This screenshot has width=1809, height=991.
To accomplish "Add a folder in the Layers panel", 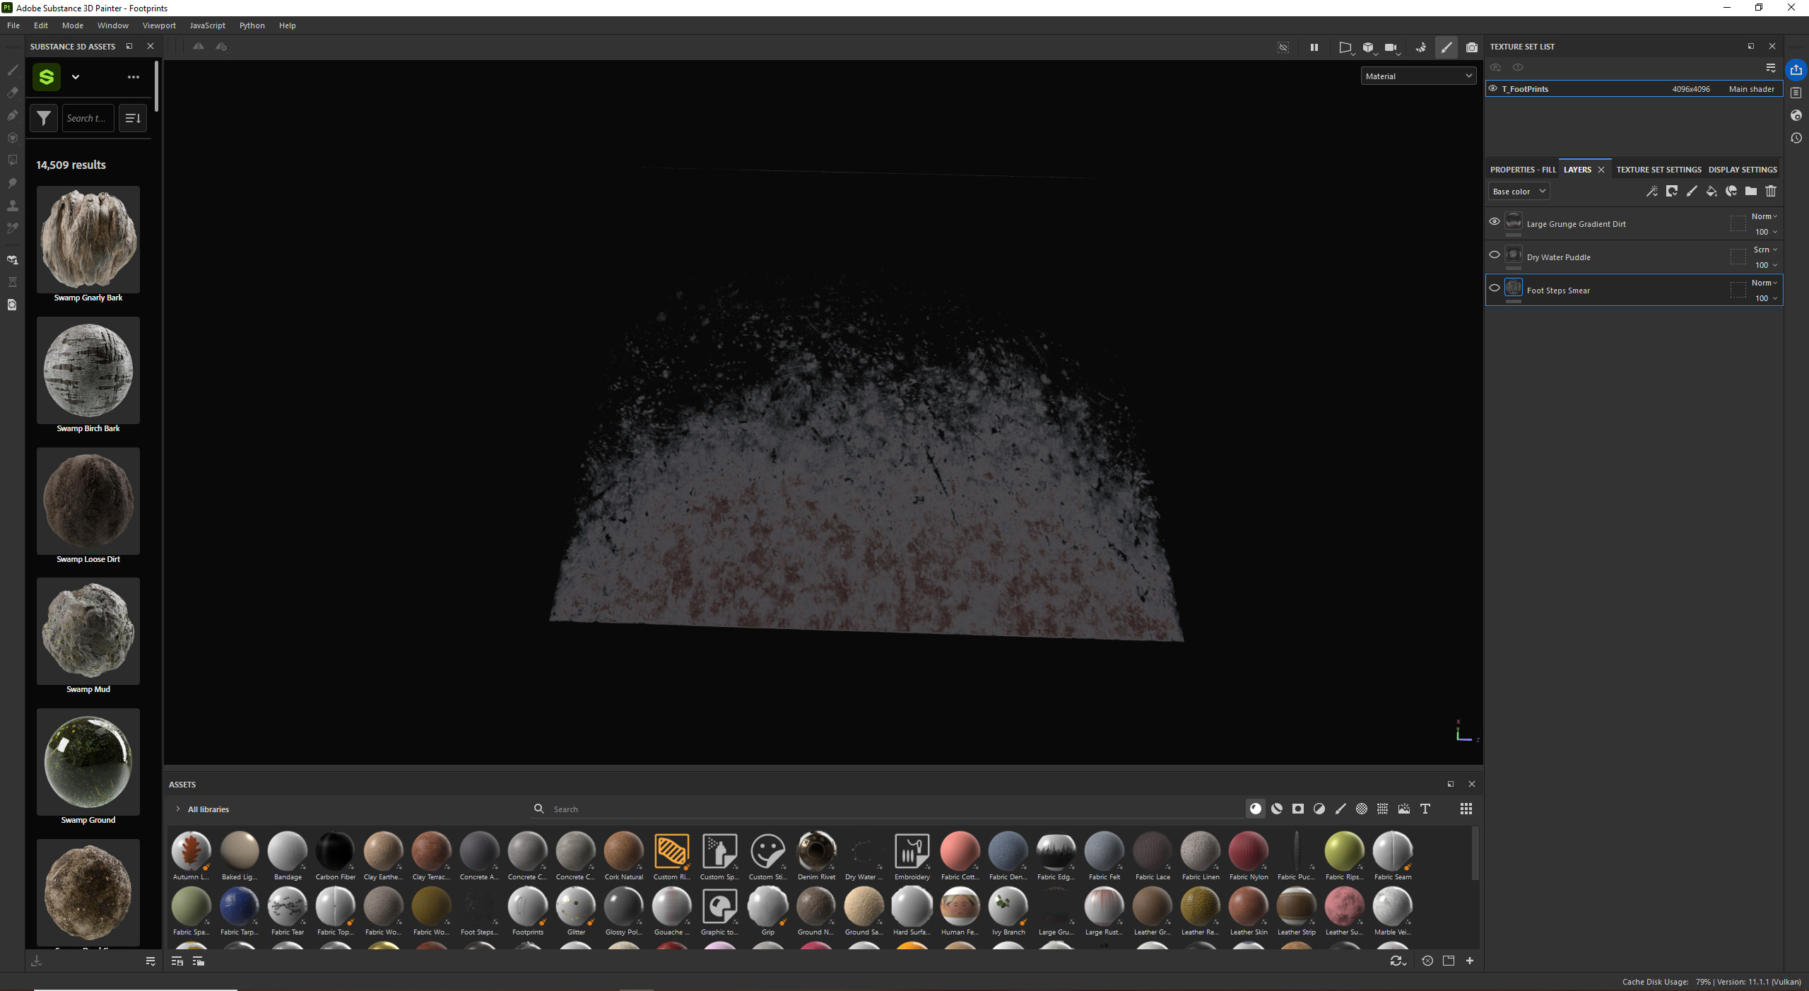I will pos(1750,191).
